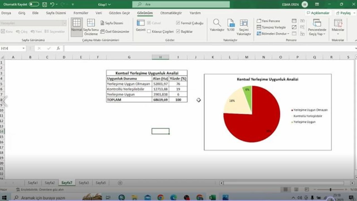Click the Ara search box
Screen dimensions: 357x201
point(181,4)
